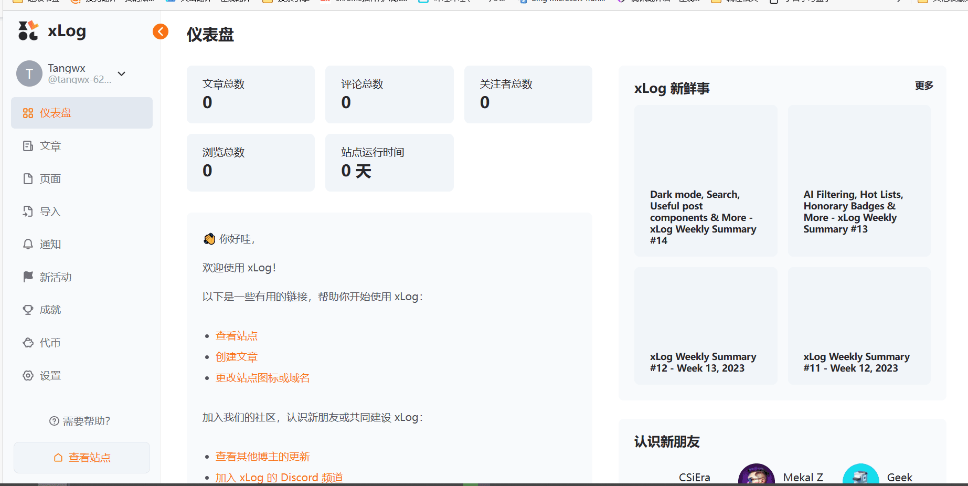Select 仪表盘 dashboard menu item
Image resolution: width=968 pixels, height=486 pixels.
pyautogui.click(x=82, y=113)
